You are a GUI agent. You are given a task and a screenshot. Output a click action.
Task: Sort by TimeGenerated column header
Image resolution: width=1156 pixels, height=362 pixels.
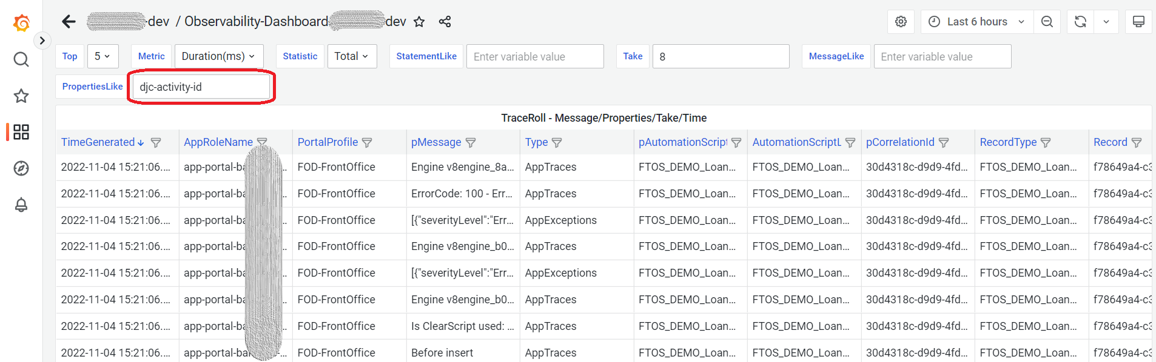click(98, 142)
